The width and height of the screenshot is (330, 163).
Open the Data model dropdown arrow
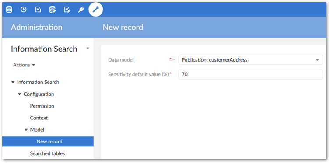point(317,60)
